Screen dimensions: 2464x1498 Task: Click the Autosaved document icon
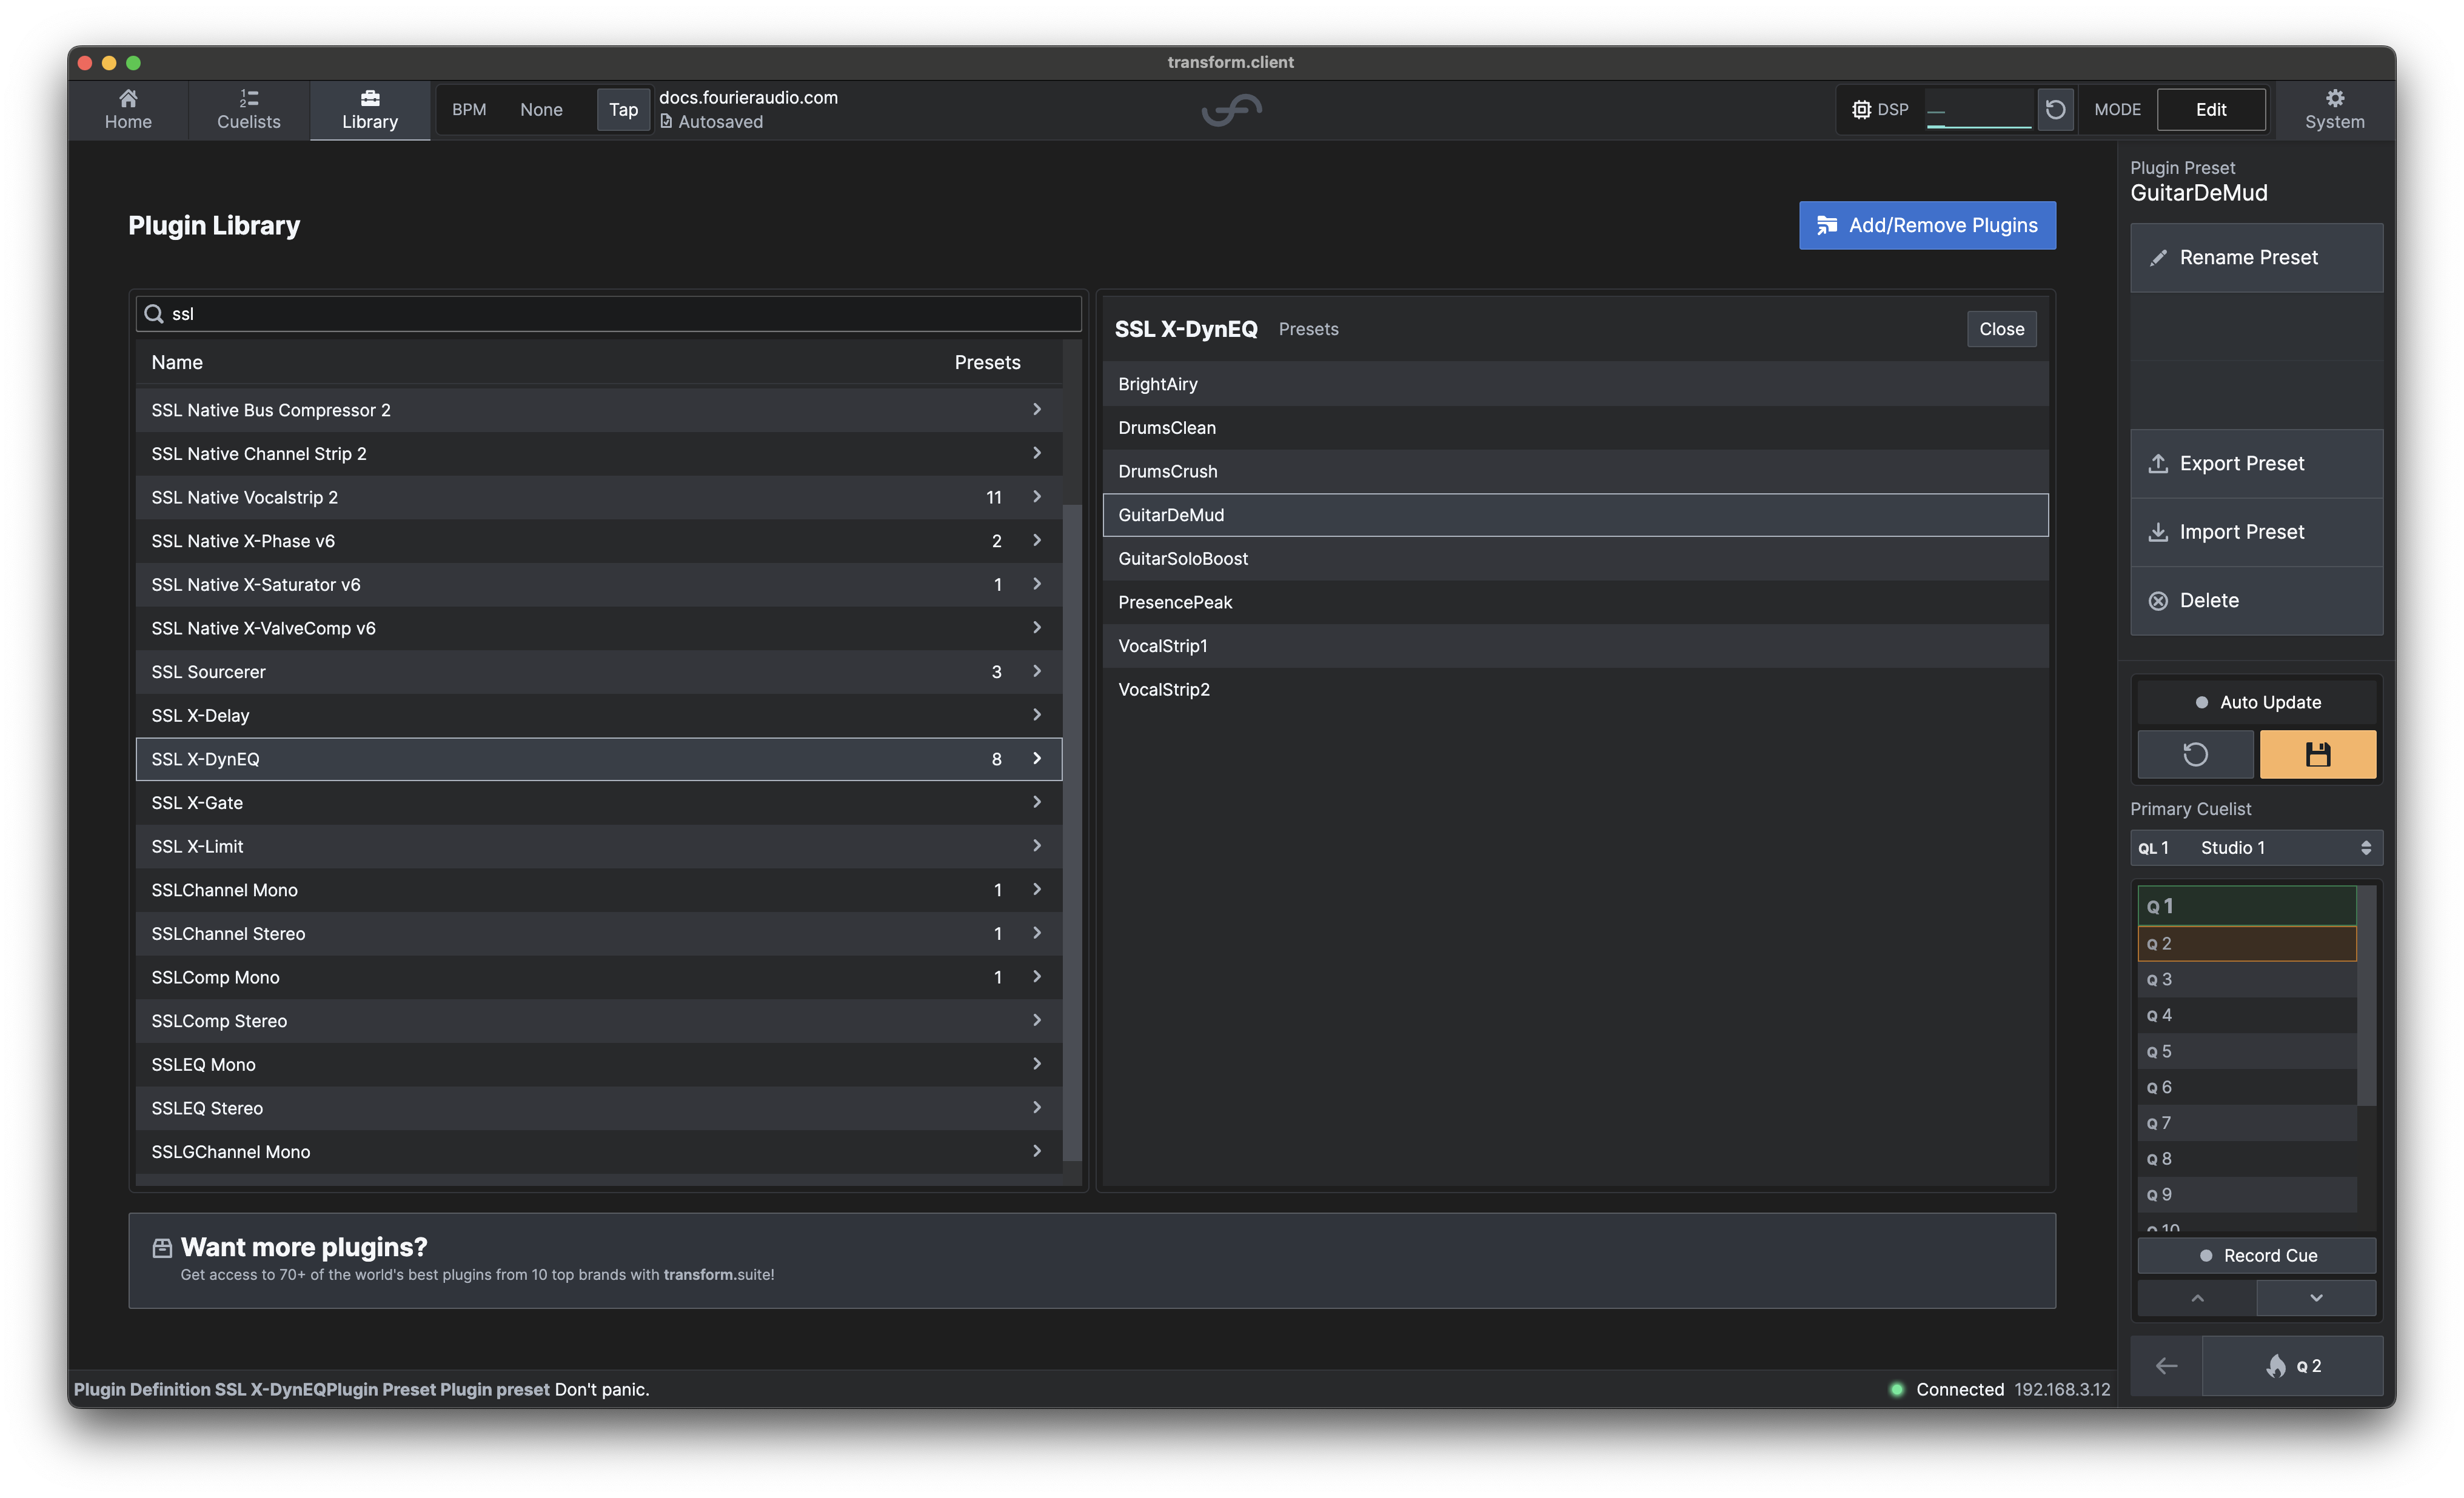pyautogui.click(x=666, y=122)
